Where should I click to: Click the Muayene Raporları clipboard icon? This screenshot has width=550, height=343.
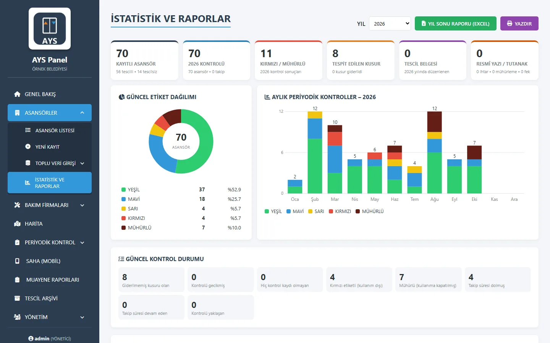click(17, 280)
